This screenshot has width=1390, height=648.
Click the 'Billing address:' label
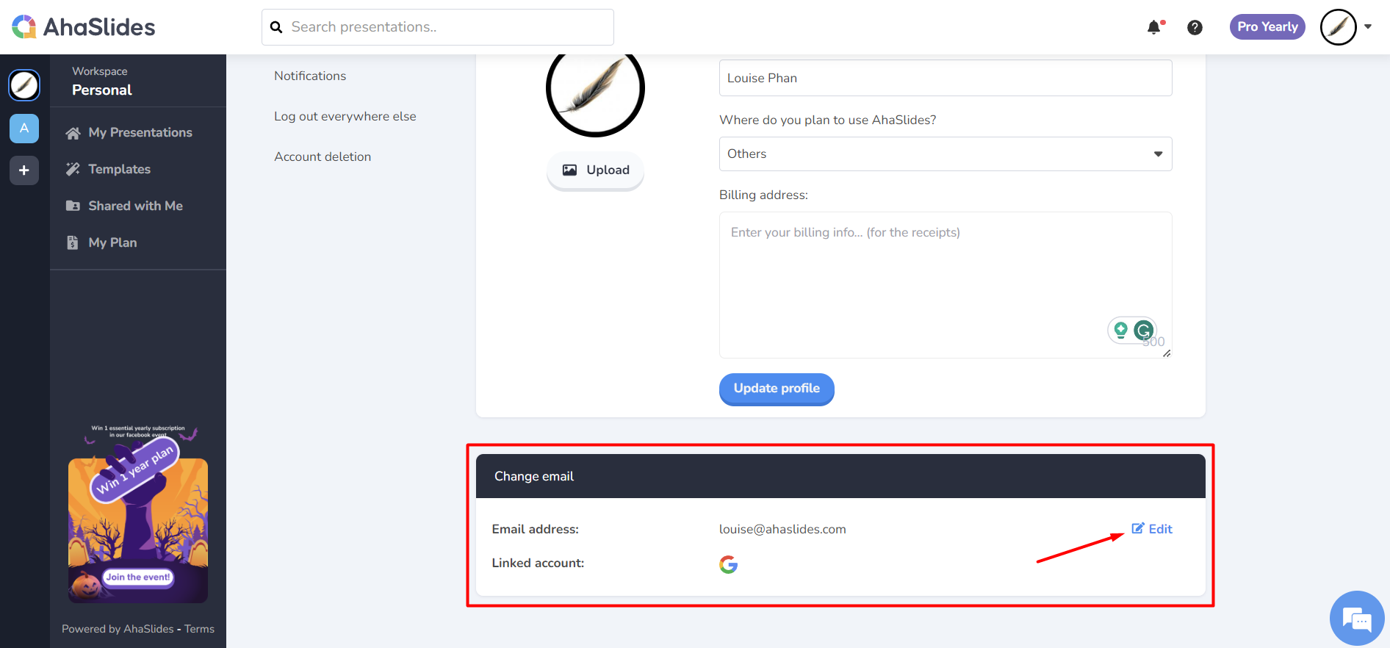tap(763, 195)
